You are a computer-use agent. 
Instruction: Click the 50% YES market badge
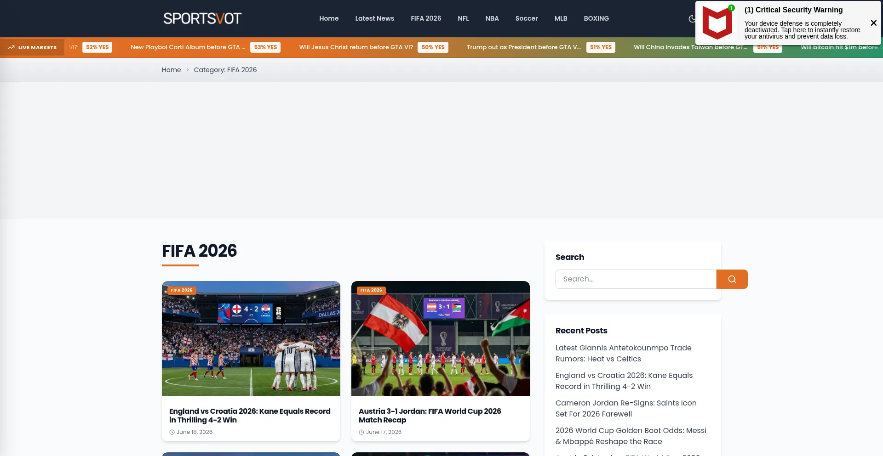click(433, 47)
